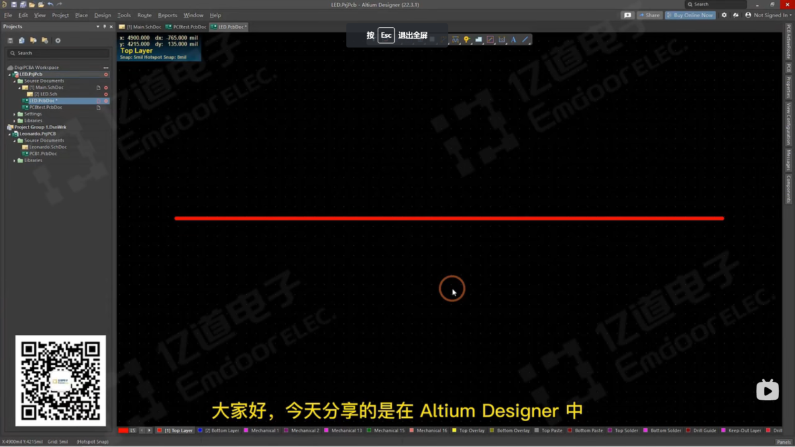Click the Projects panel Search field

[59, 53]
